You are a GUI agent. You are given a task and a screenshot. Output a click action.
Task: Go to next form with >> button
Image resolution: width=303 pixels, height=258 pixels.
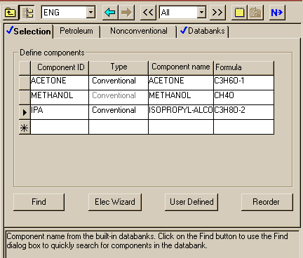pyautogui.click(x=217, y=13)
